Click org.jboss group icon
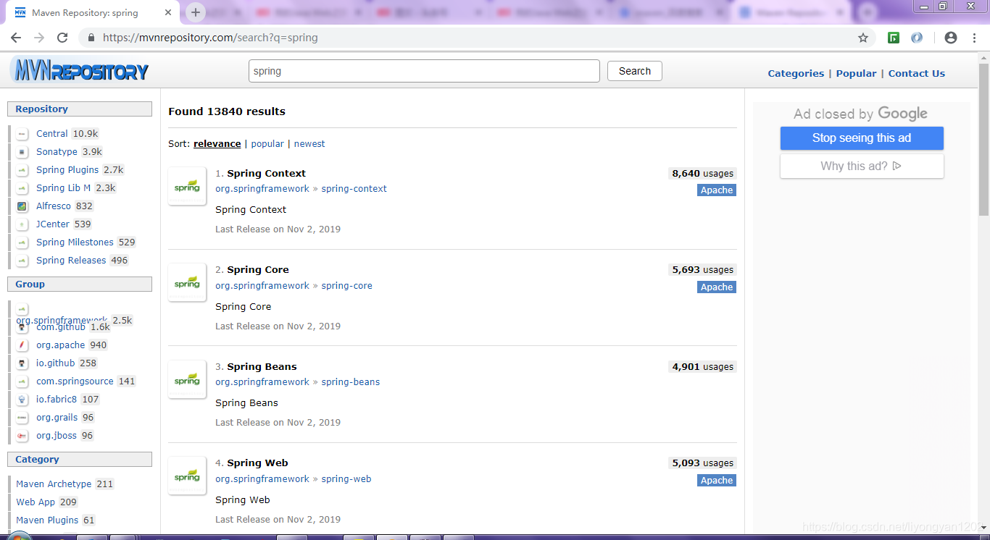990x540 pixels. [x=22, y=436]
